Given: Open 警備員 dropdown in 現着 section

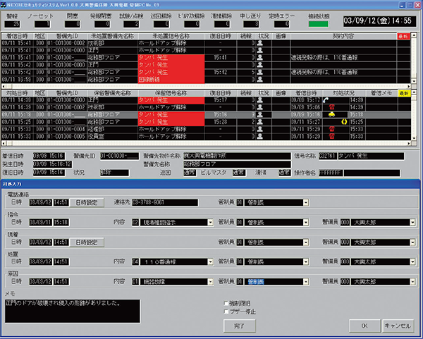Looking at the screenshot, I should pyautogui.click(x=412, y=242).
